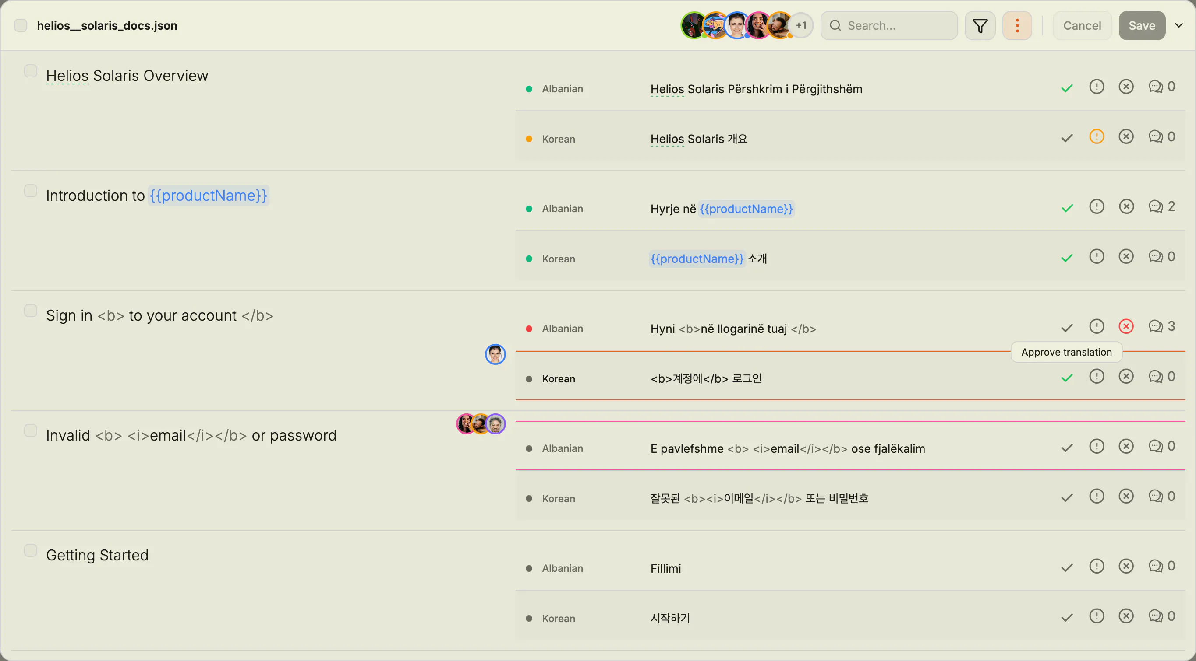The height and width of the screenshot is (661, 1196).
Task: Click the grouped avatars by 'Invalid email' row
Action: 481,423
